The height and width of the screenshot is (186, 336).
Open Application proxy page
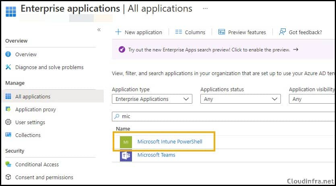pos(35,109)
